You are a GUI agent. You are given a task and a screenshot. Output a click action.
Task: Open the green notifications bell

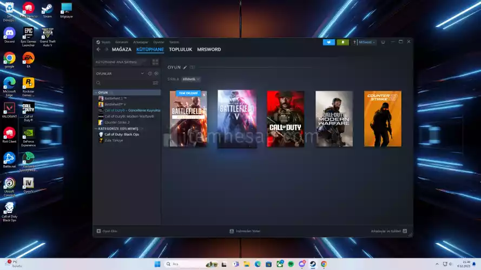[x=342, y=42]
